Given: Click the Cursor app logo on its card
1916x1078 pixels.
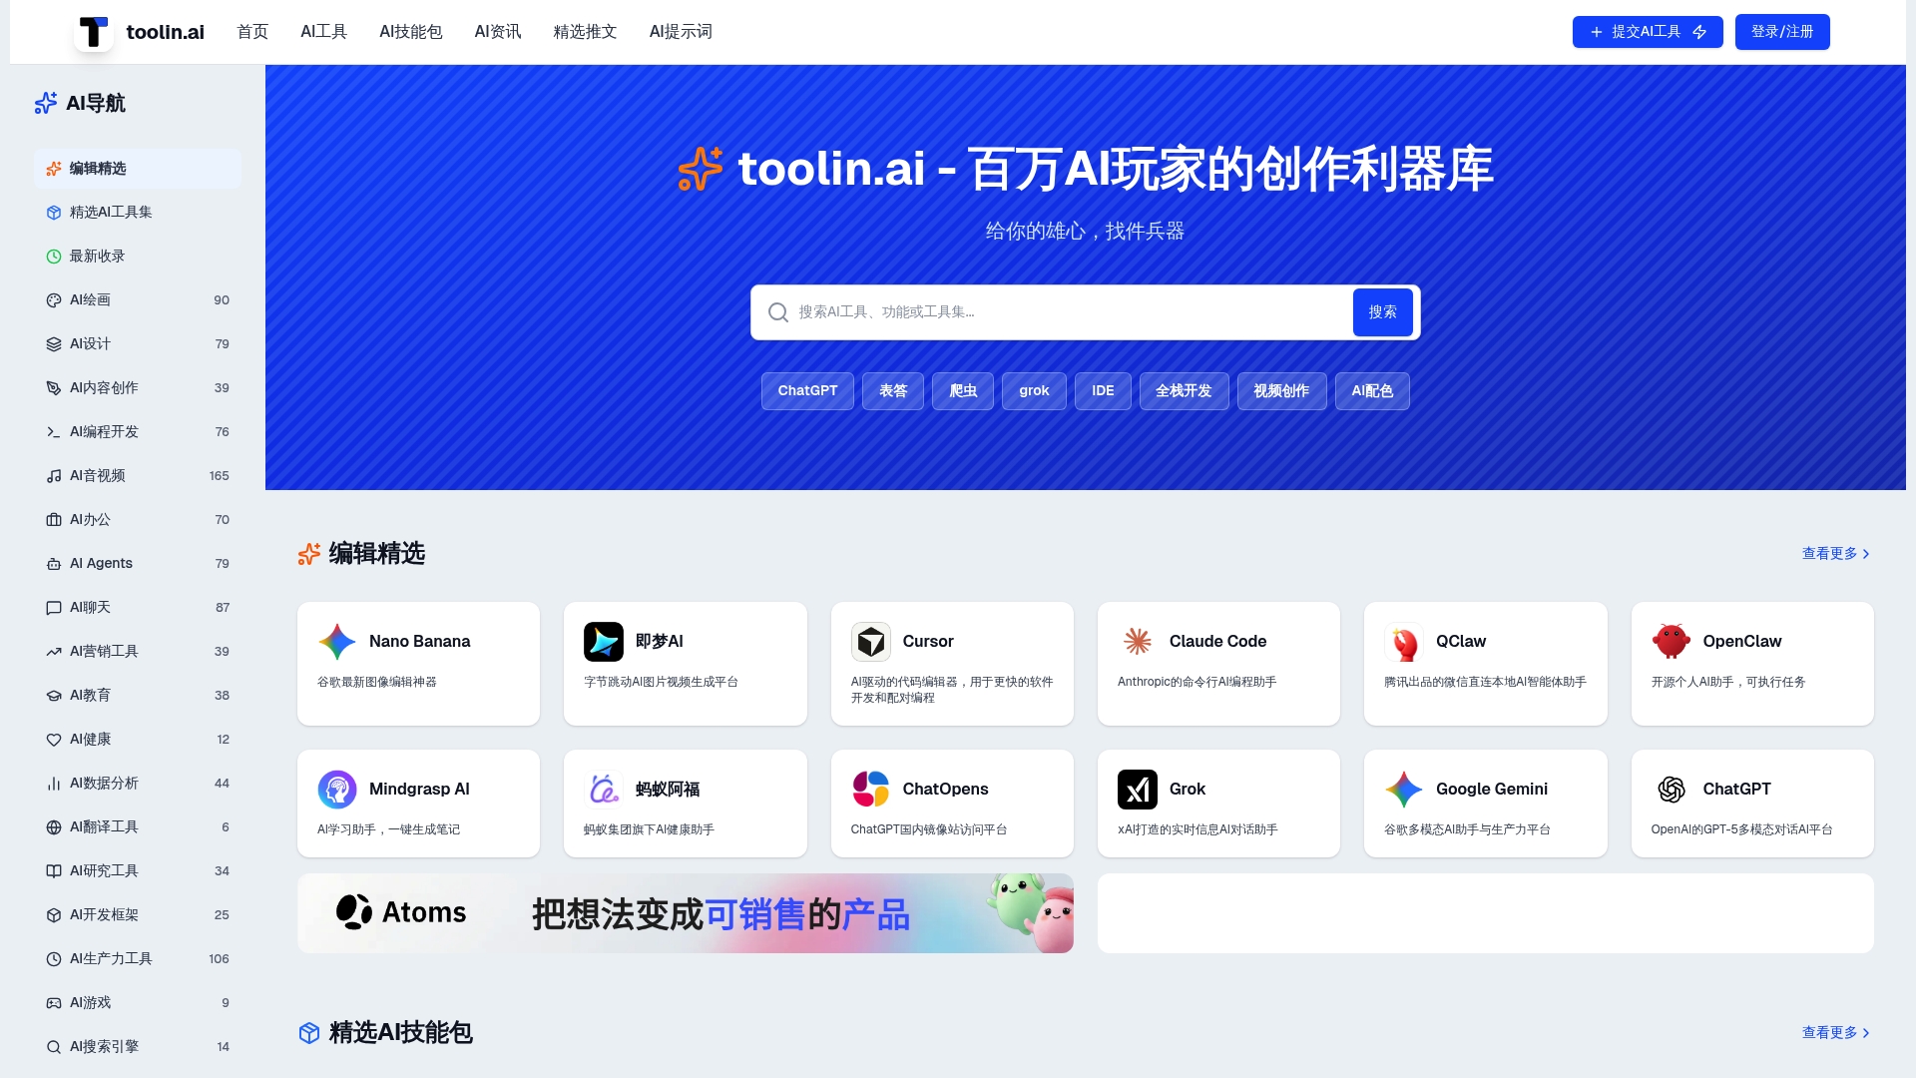Looking at the screenshot, I should tap(870, 642).
